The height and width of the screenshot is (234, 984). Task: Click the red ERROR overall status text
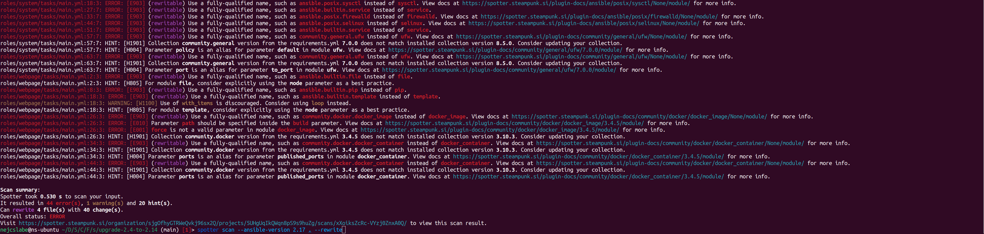click(57, 217)
